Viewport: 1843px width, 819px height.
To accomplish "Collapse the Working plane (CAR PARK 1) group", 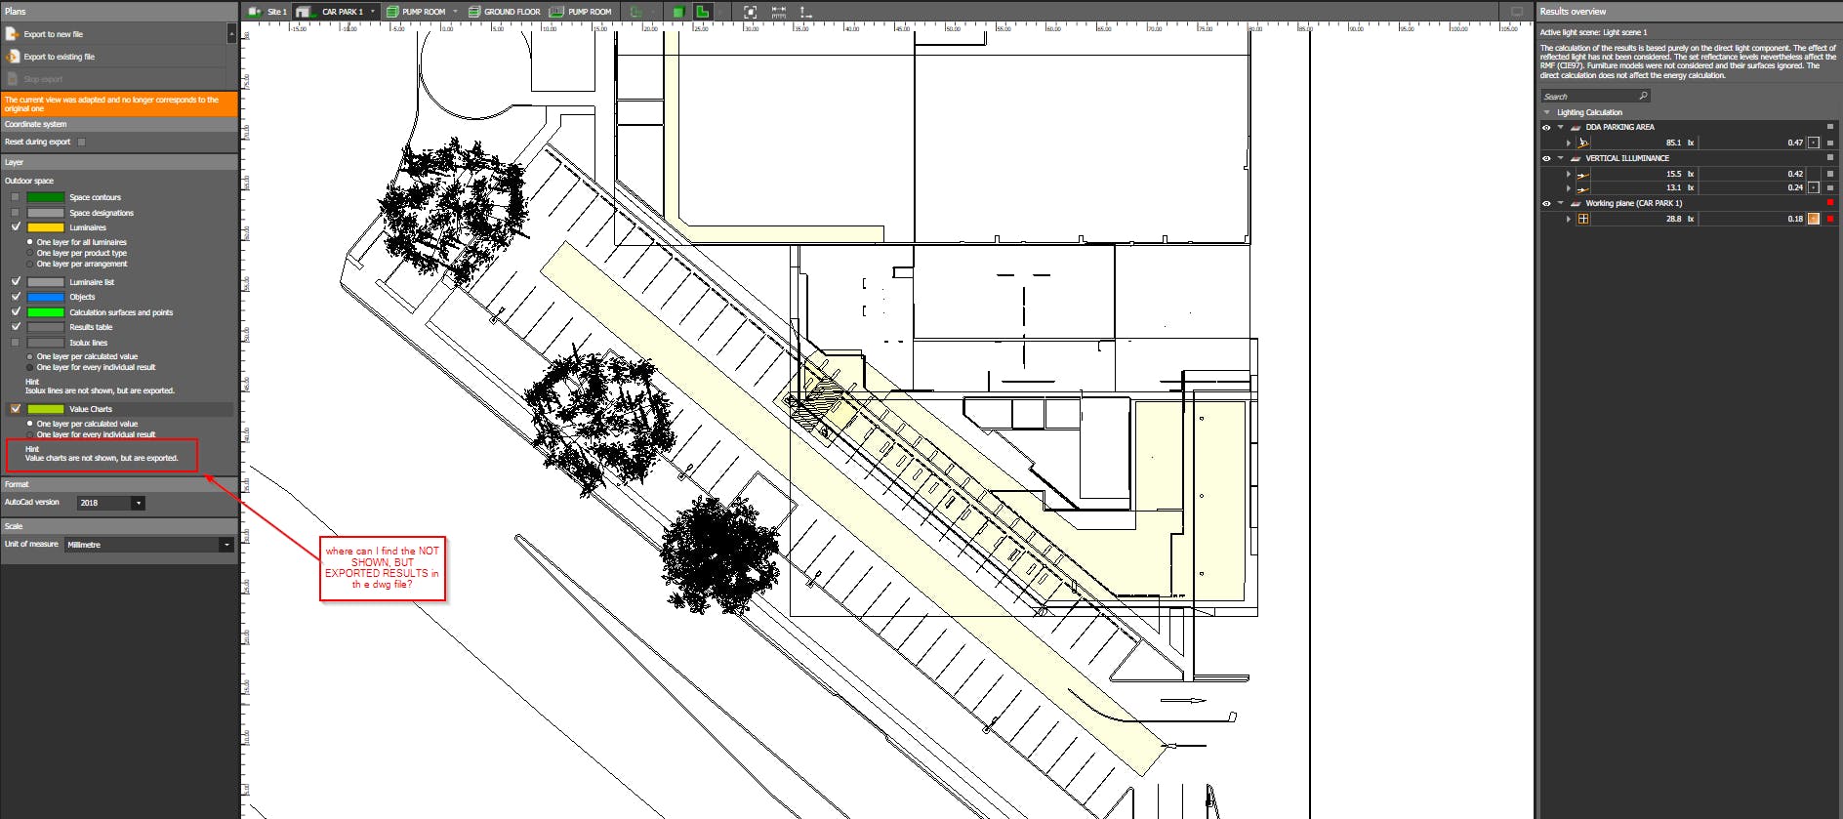I will 1561,203.
